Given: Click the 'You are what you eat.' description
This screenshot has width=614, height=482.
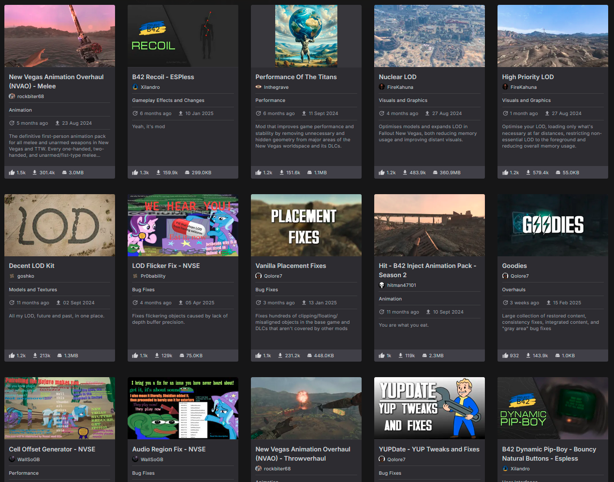Looking at the screenshot, I should point(404,325).
